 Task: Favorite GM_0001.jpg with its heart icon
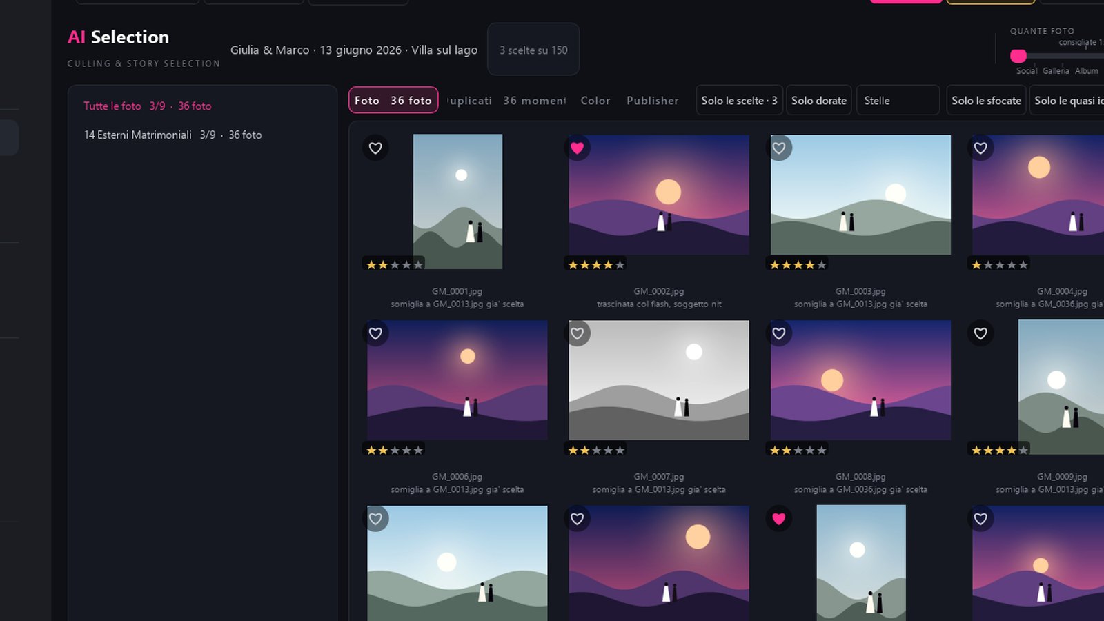coord(375,148)
